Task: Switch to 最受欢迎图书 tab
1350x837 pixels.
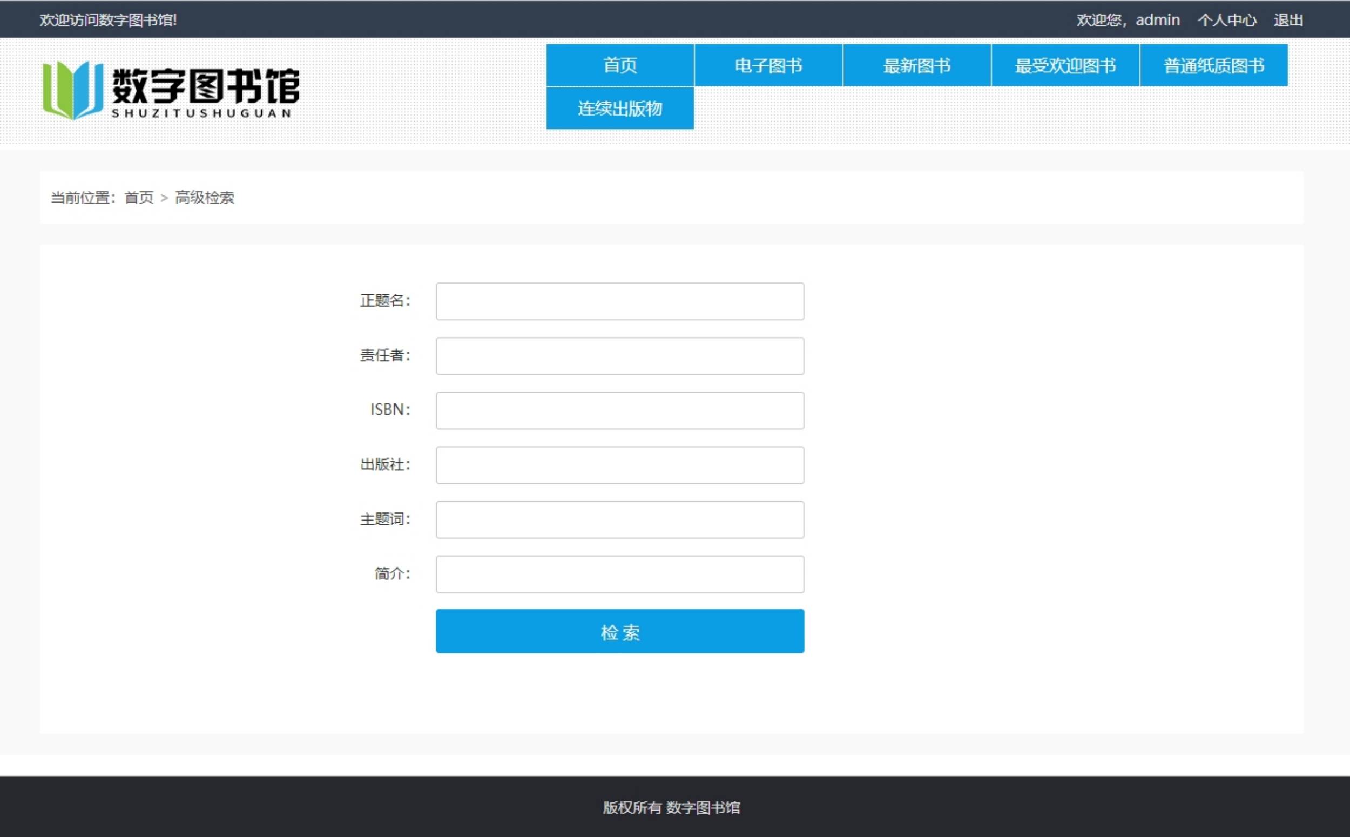Action: coord(1065,65)
